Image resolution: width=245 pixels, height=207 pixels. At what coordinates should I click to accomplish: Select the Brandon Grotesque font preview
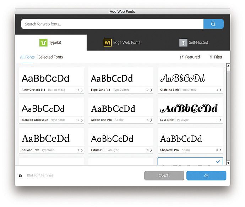coord(51,107)
